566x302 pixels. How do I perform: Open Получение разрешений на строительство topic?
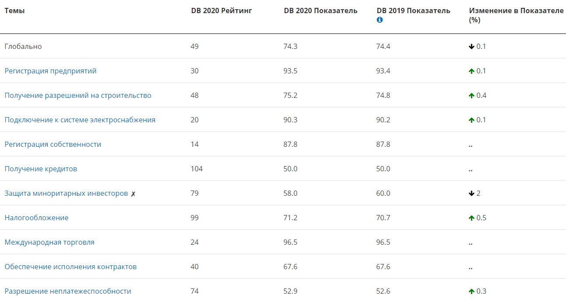coord(78,95)
